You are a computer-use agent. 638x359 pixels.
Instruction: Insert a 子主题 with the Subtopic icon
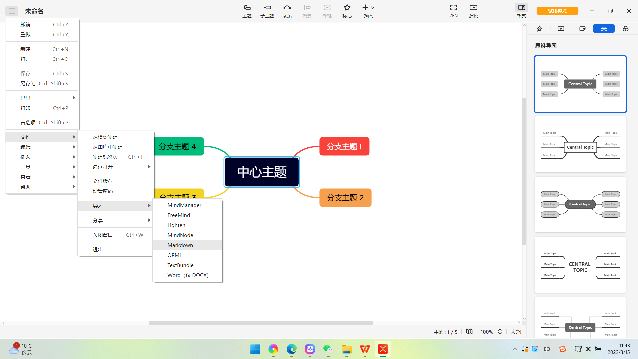coord(267,11)
